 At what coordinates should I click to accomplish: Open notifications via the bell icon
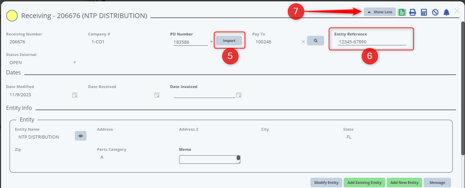click(446, 12)
